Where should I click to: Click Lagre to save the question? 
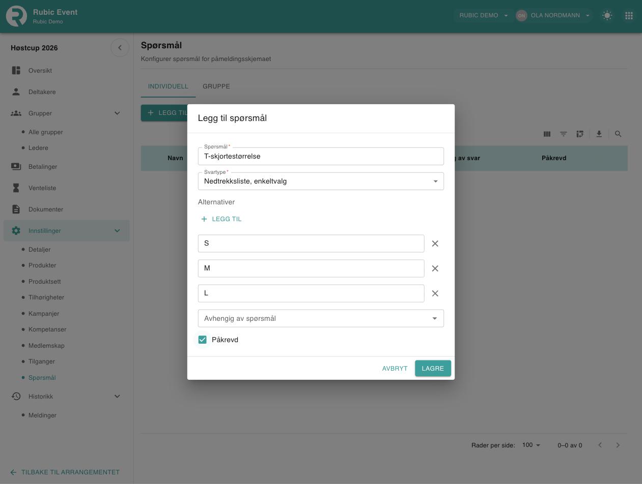tap(433, 369)
